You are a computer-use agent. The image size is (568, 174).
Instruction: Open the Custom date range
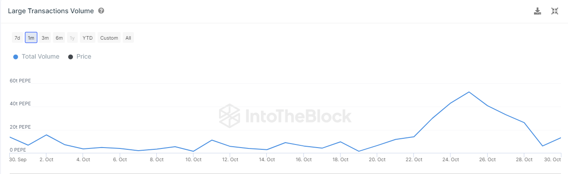coord(109,38)
